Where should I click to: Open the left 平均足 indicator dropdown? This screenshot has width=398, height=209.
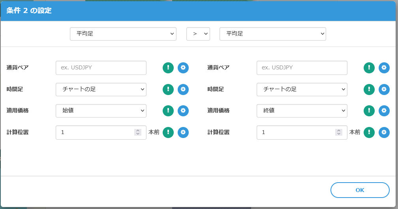[123, 34]
